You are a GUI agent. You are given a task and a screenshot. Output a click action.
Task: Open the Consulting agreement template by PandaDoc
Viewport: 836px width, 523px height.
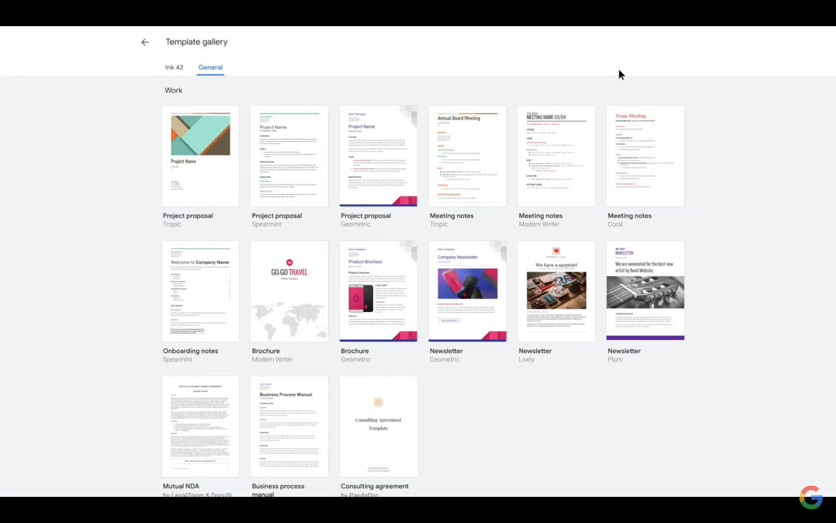coord(378,426)
